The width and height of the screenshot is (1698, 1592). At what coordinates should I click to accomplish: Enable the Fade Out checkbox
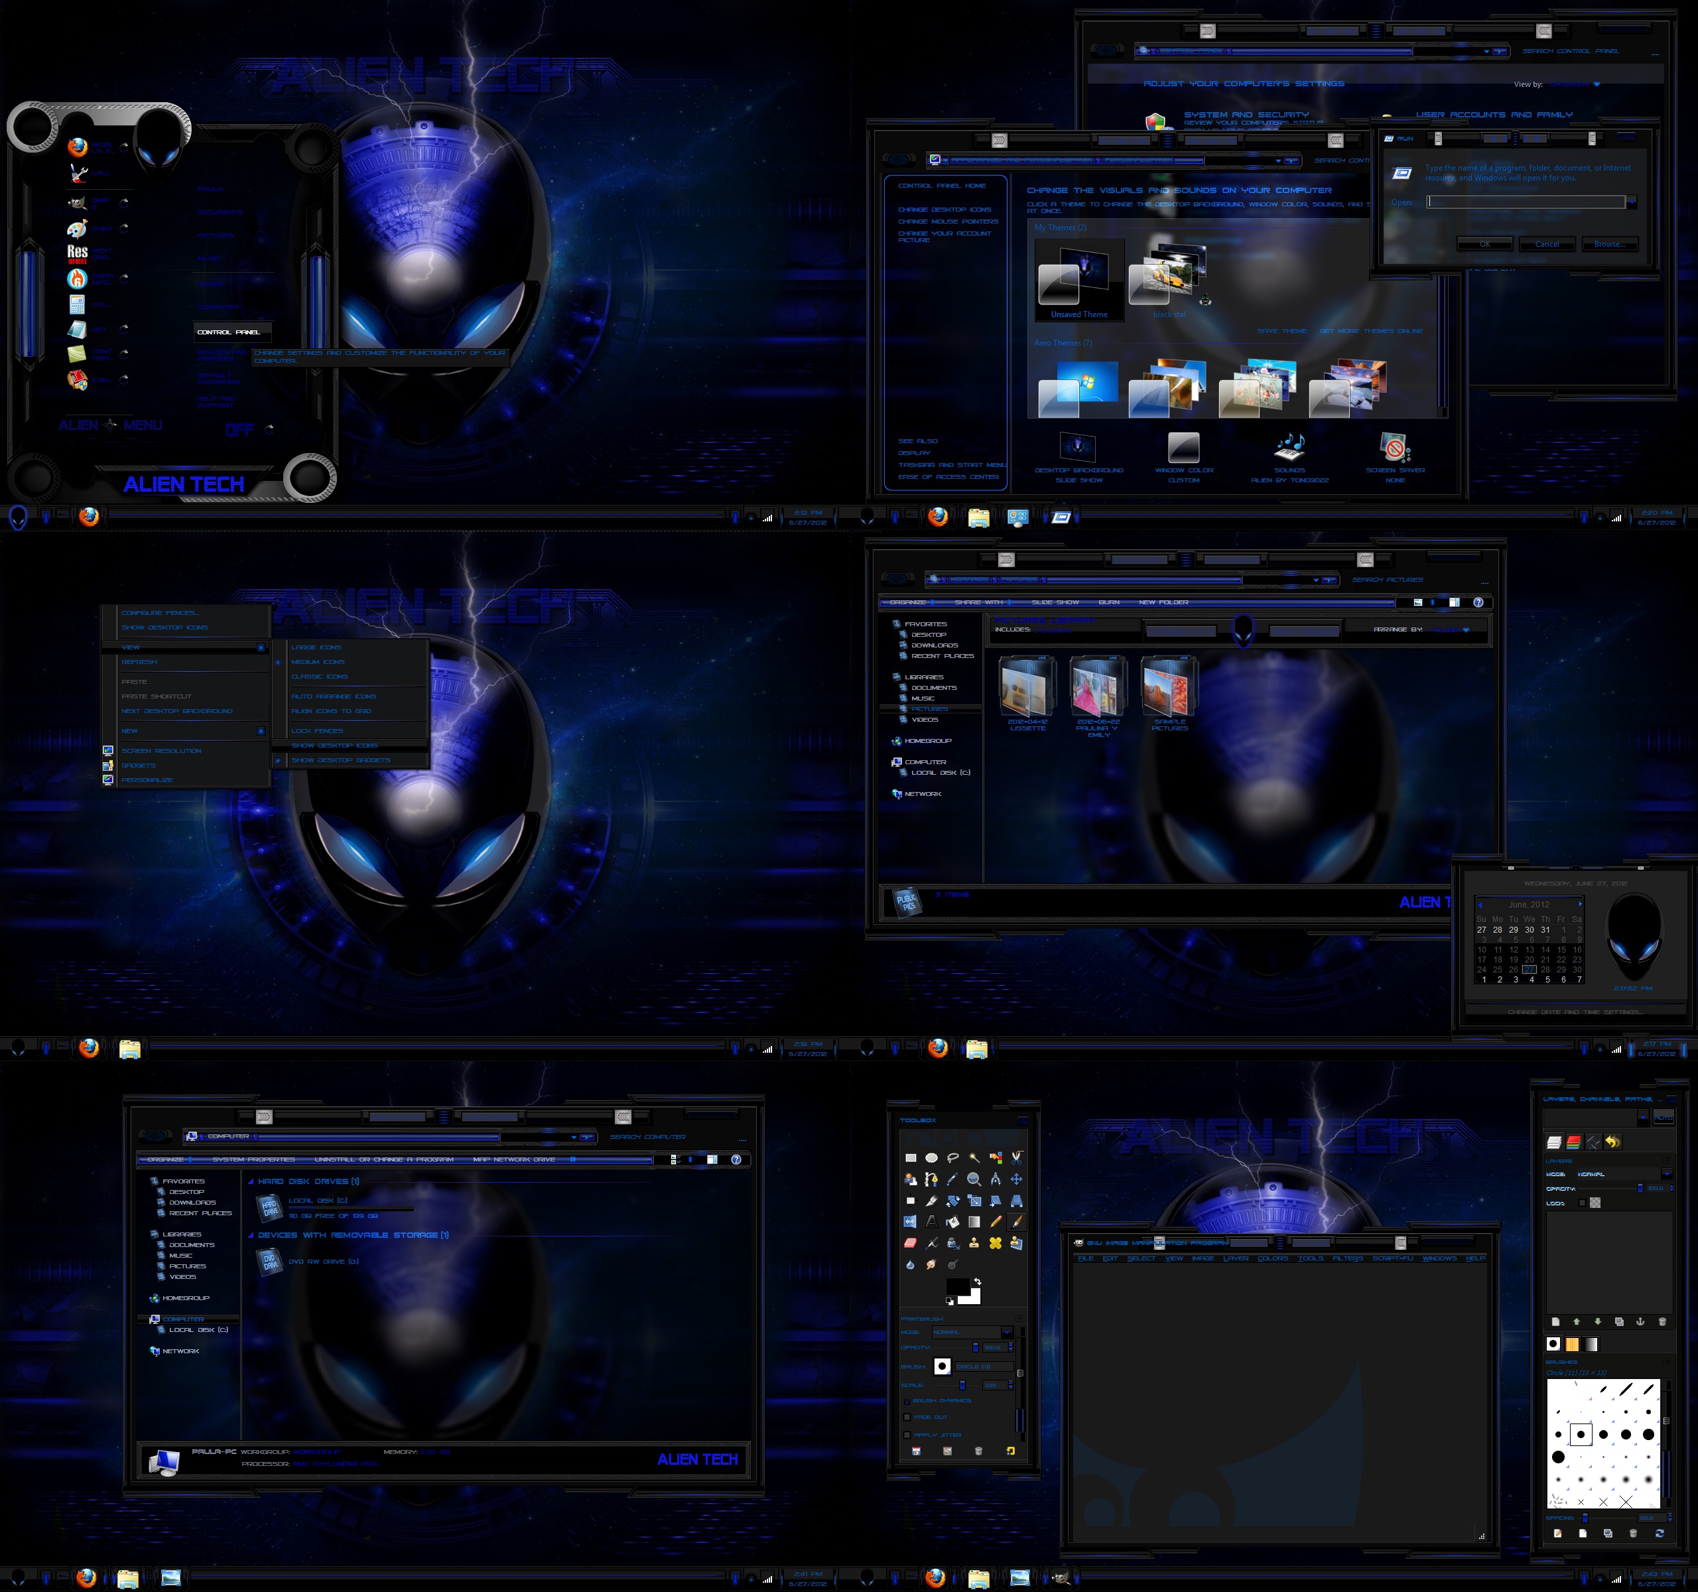click(x=907, y=1418)
